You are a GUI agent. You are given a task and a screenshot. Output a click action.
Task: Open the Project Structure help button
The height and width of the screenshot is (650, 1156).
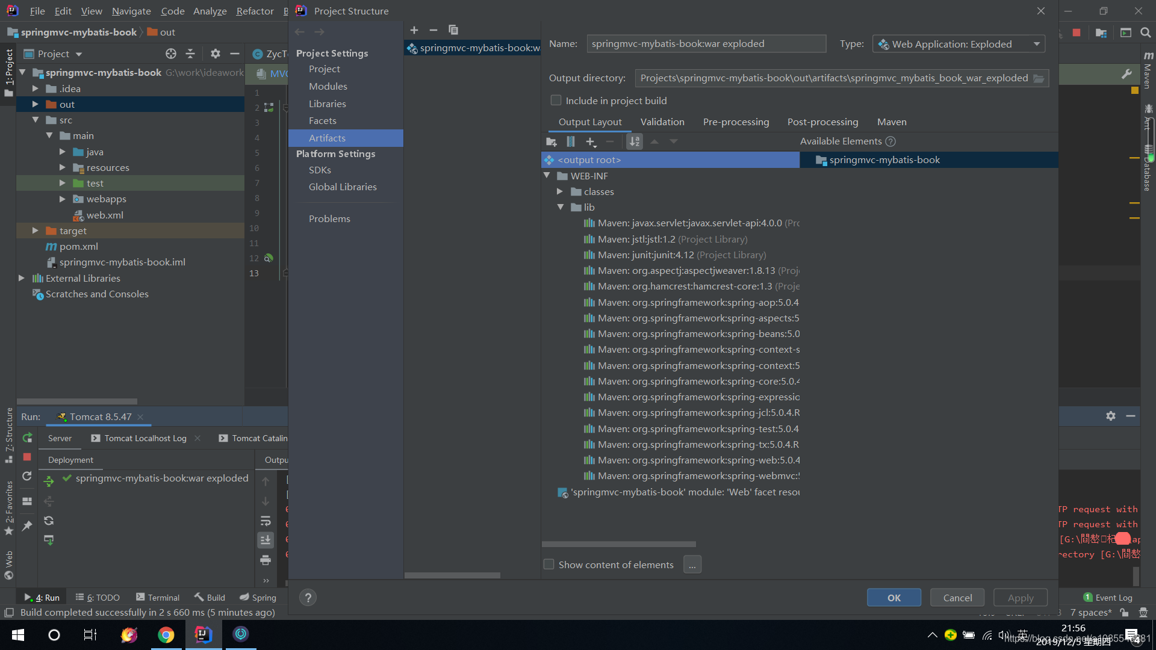(308, 598)
